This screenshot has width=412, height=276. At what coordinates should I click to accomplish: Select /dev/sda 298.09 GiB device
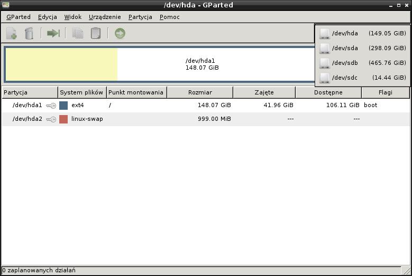click(363, 48)
